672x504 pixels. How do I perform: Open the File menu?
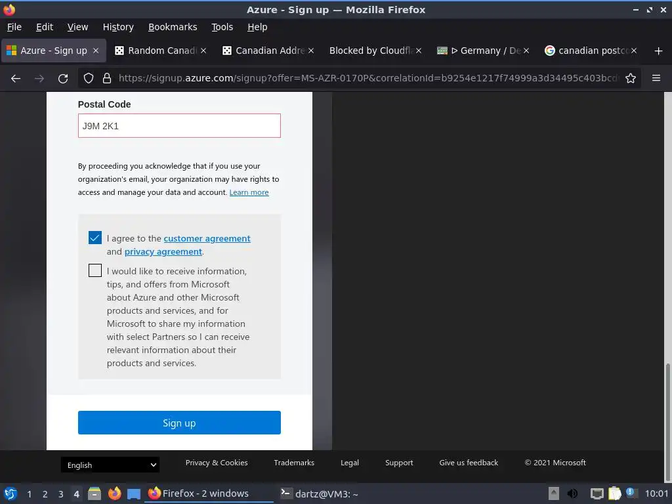coord(14,27)
